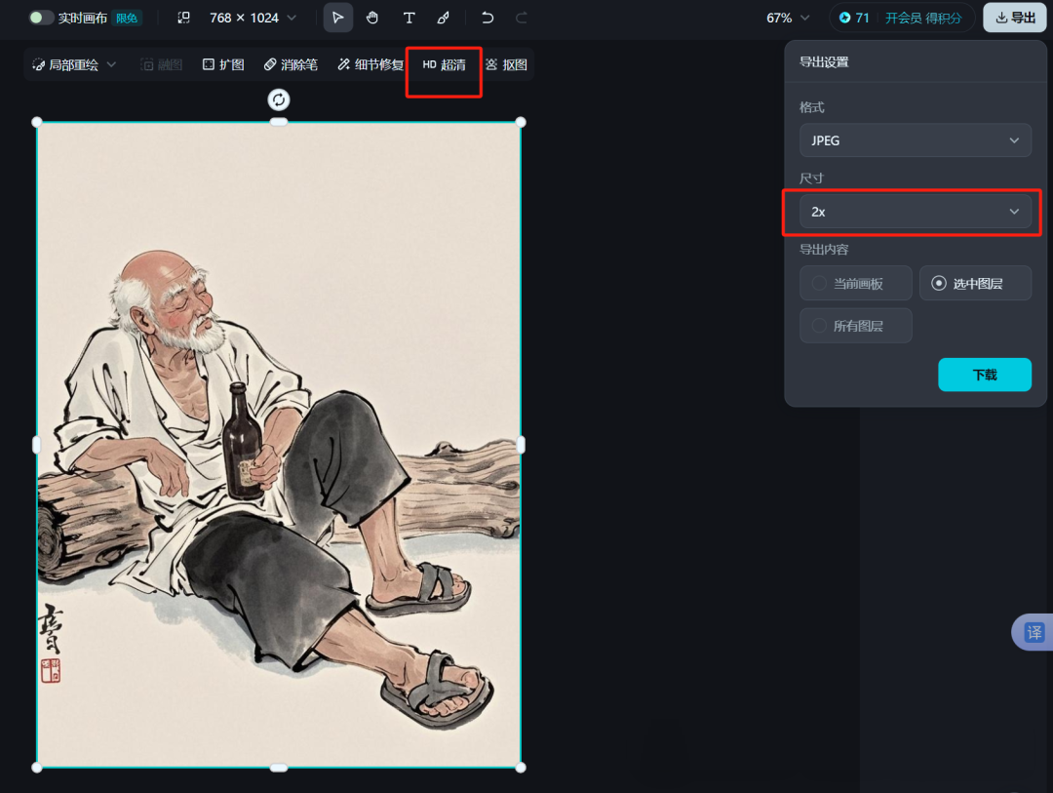
Task: Select the pointer selection tool
Action: click(337, 18)
